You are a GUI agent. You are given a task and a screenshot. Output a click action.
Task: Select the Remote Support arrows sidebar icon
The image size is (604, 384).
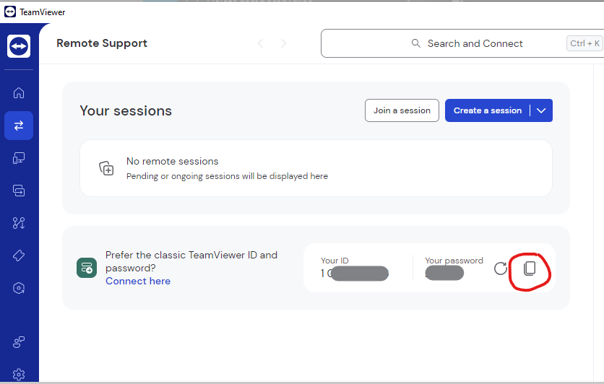pyautogui.click(x=19, y=126)
